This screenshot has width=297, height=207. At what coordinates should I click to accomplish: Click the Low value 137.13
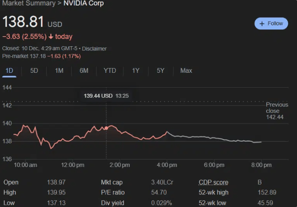pos(56,203)
